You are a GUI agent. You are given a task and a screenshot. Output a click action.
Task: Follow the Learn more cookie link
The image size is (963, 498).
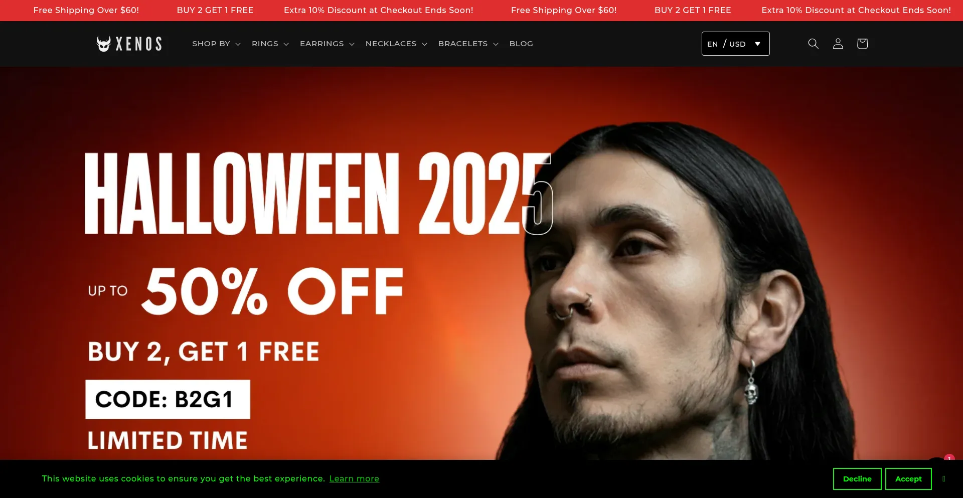coord(354,478)
